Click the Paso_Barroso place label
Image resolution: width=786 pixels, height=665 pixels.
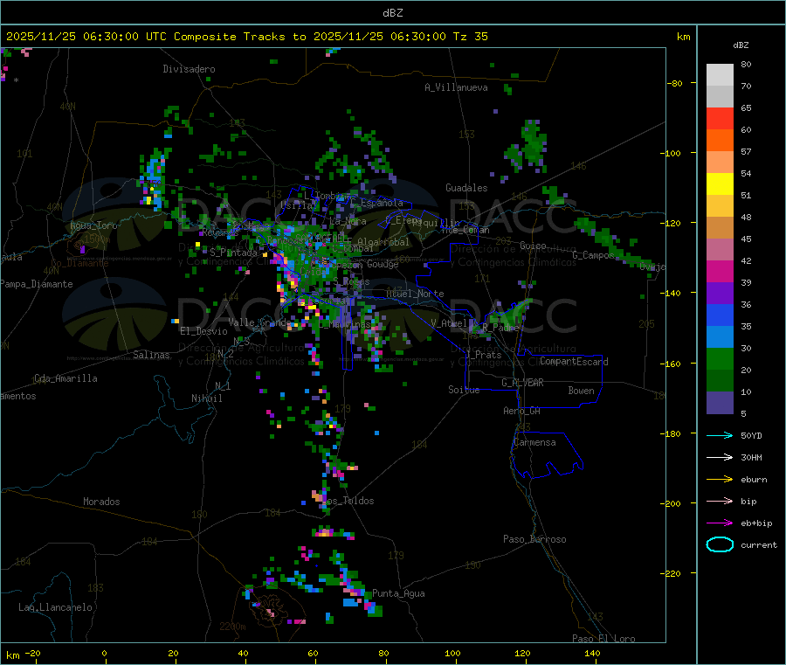click(x=534, y=539)
